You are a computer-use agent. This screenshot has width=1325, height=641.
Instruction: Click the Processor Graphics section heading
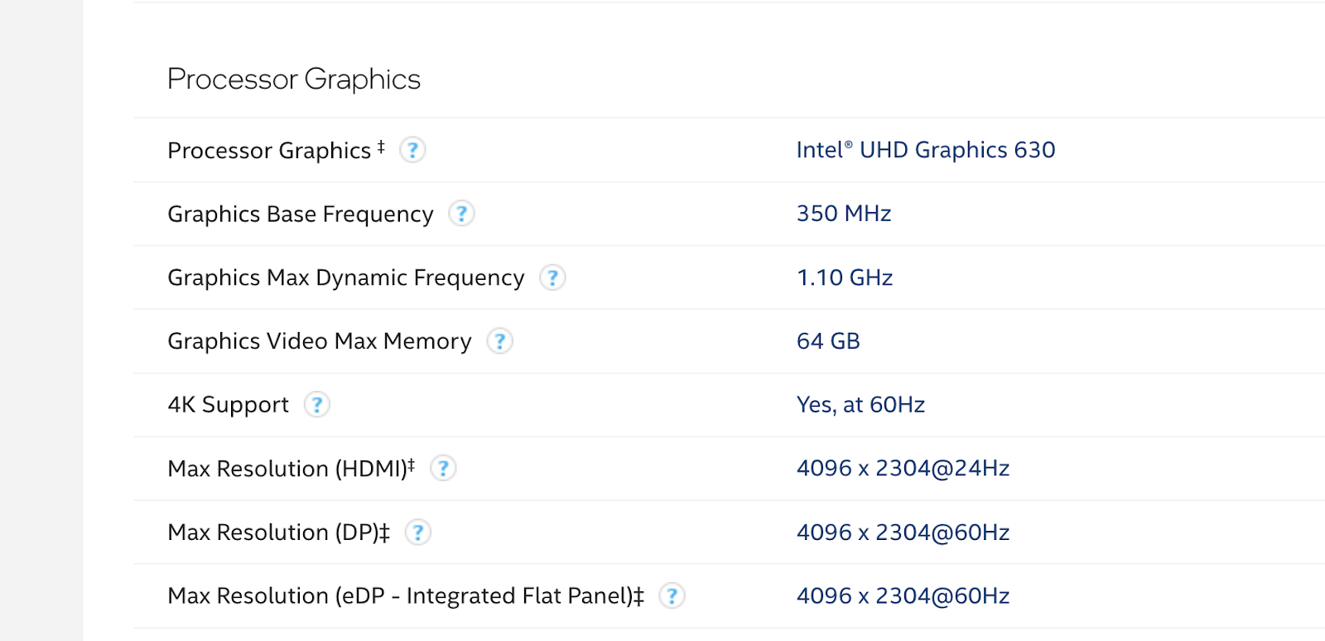point(293,80)
